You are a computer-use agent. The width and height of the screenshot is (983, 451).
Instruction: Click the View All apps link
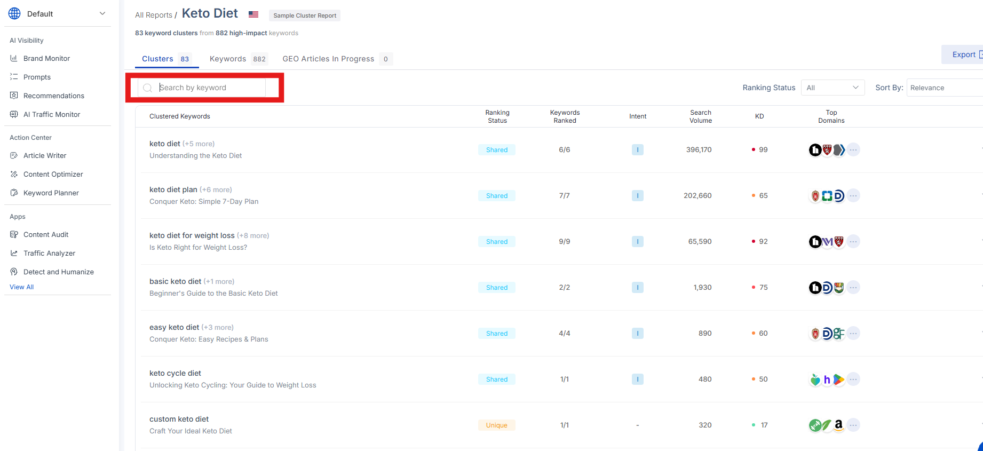(x=21, y=287)
